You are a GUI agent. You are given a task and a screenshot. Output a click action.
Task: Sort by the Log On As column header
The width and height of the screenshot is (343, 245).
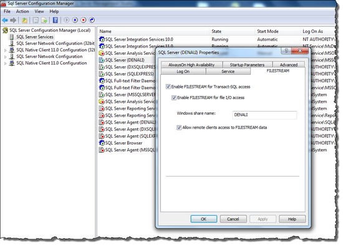318,31
